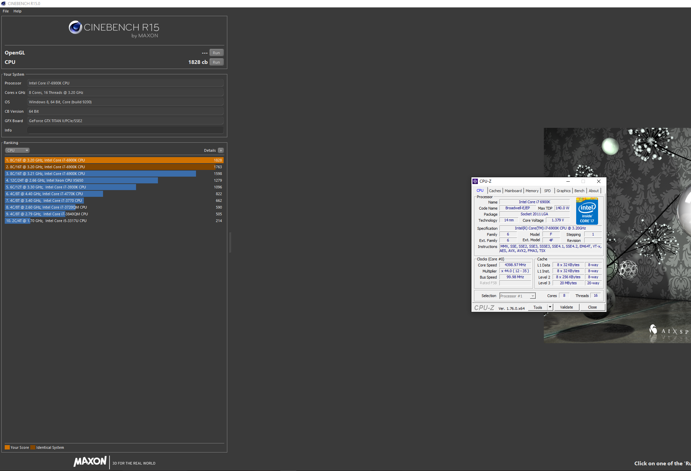This screenshot has height=471, width=691.
Task: Switch to the Caches tab in CPU-Z
Action: click(x=495, y=191)
